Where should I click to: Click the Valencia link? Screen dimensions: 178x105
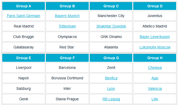pyautogui.click(x=155, y=89)
